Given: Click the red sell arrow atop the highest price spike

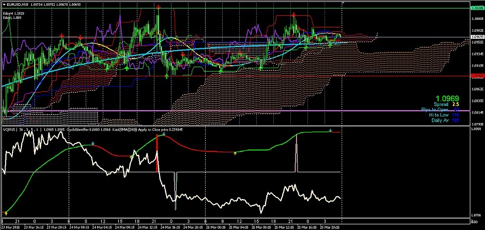Looking at the screenshot, I should 158,7.
